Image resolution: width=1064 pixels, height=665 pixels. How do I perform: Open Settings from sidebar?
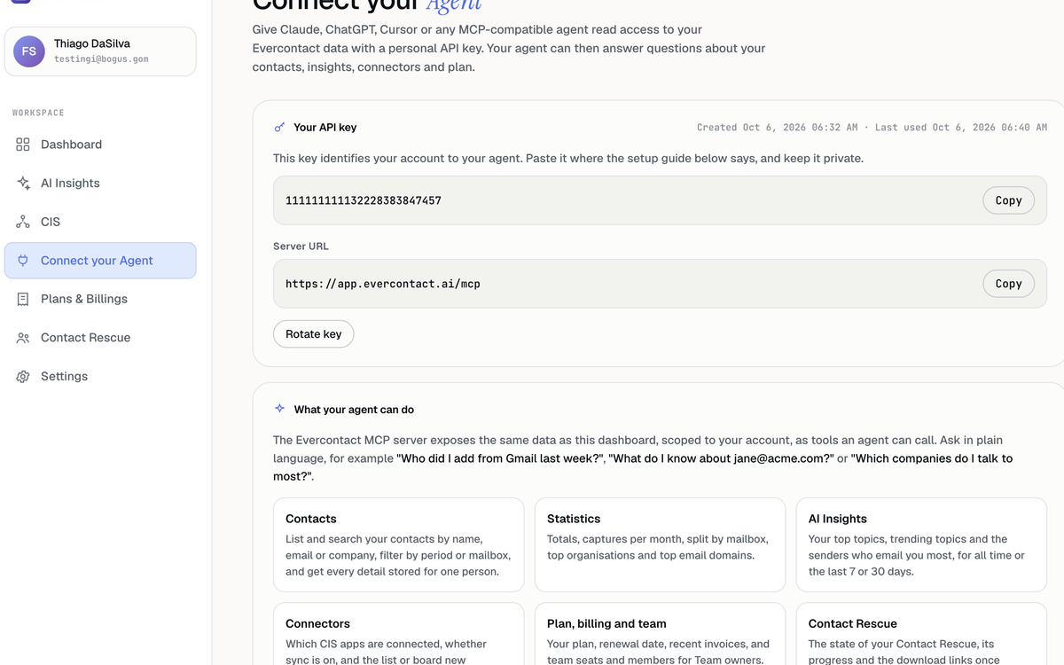(100, 376)
